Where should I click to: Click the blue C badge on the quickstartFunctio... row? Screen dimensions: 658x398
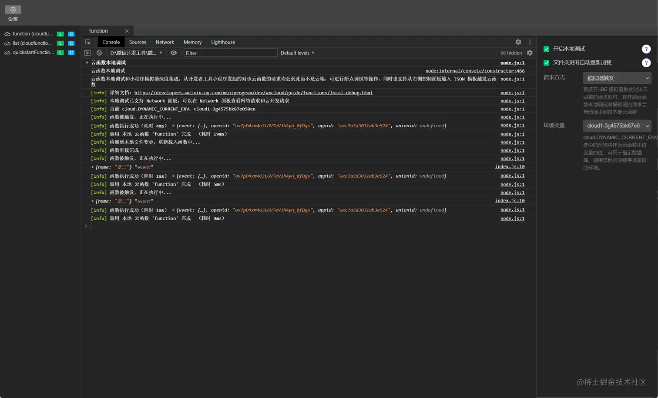point(71,53)
